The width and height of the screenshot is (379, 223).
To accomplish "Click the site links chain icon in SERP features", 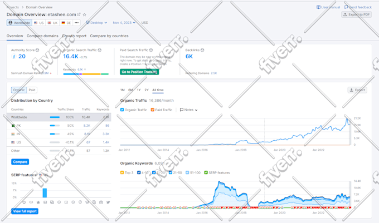I will (31, 202).
